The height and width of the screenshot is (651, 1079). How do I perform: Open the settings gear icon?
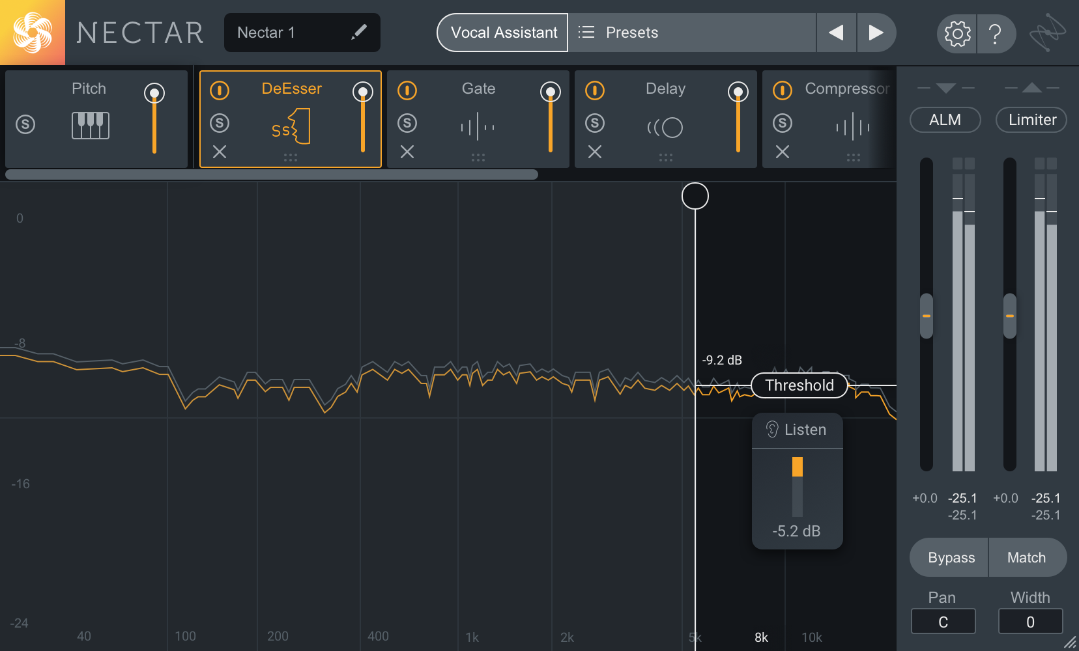957,33
